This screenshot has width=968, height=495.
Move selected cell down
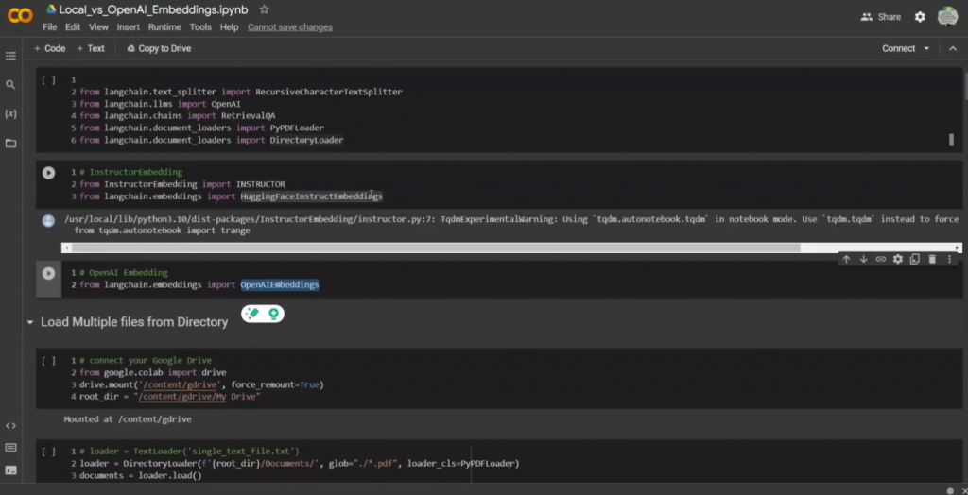click(864, 259)
